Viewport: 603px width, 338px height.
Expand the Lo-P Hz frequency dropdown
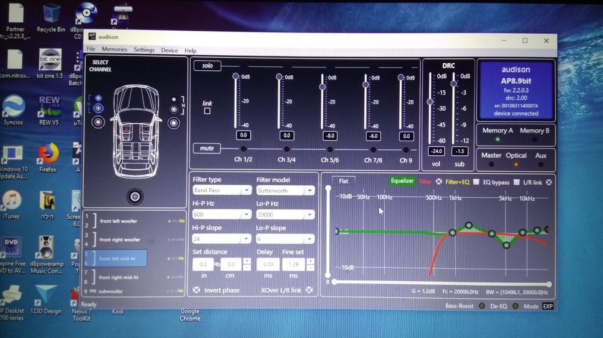(x=285, y=215)
